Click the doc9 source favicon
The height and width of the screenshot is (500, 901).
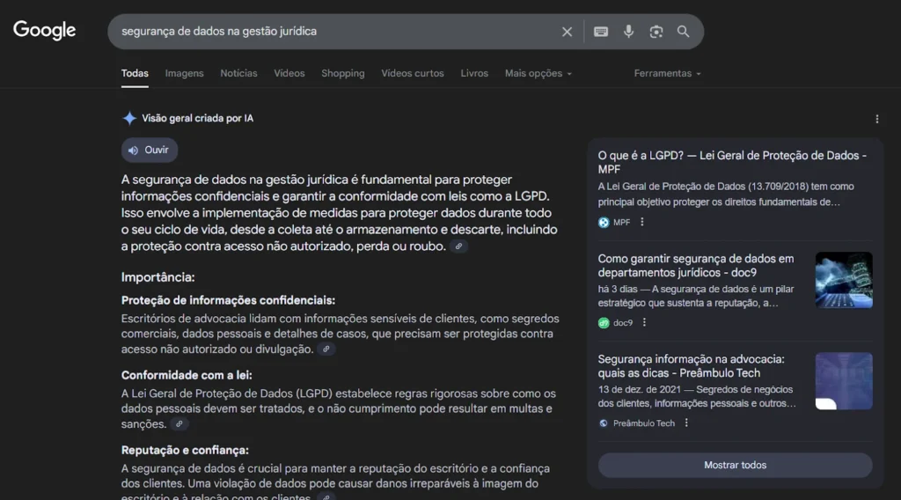tap(604, 323)
